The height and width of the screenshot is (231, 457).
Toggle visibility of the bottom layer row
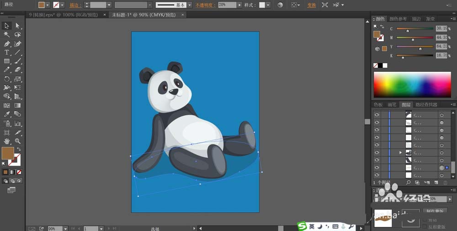pos(377,175)
